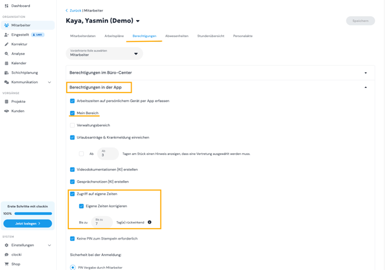
Task: Uncheck Eigene Zeiten korrigieren
Action: pos(81,206)
